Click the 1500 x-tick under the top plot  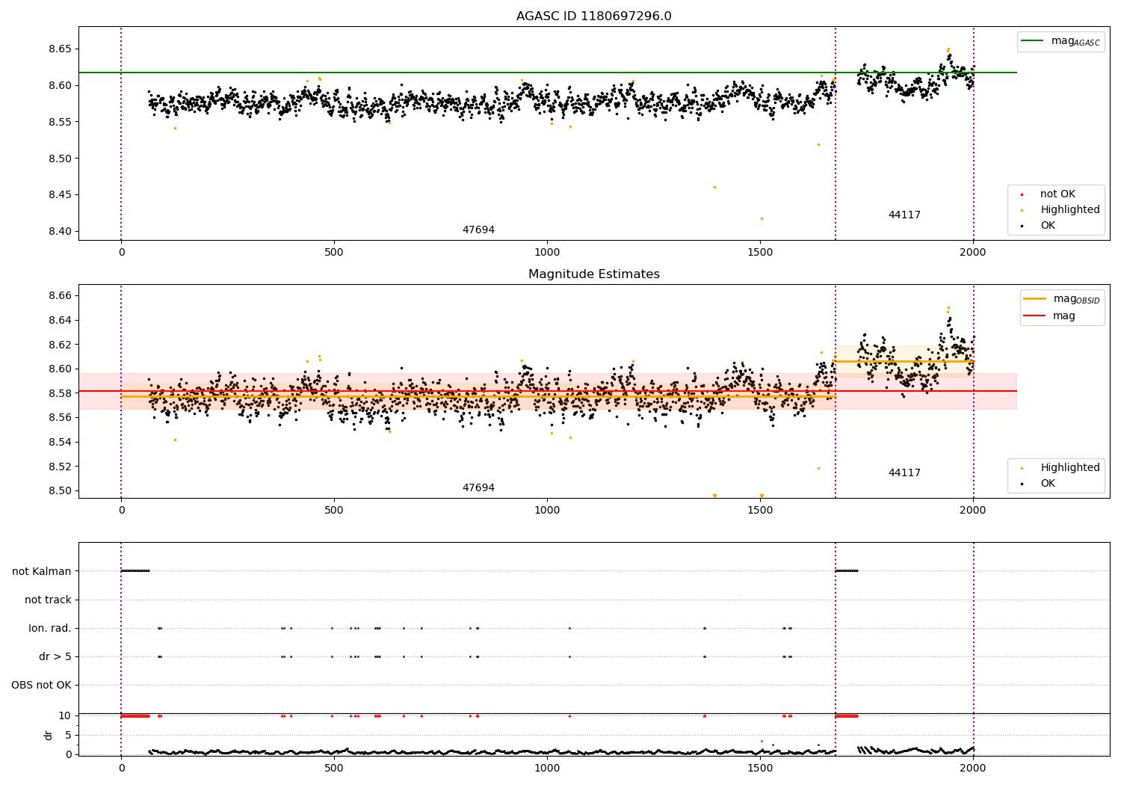click(760, 252)
